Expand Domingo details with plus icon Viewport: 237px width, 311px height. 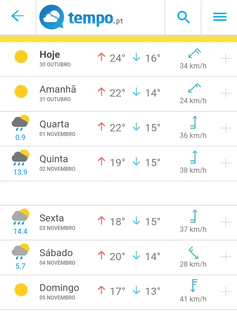point(226,292)
